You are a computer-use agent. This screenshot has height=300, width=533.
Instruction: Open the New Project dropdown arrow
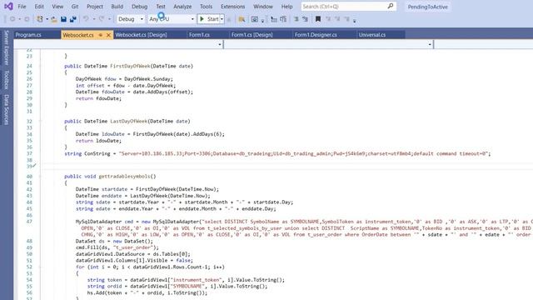click(x=47, y=19)
